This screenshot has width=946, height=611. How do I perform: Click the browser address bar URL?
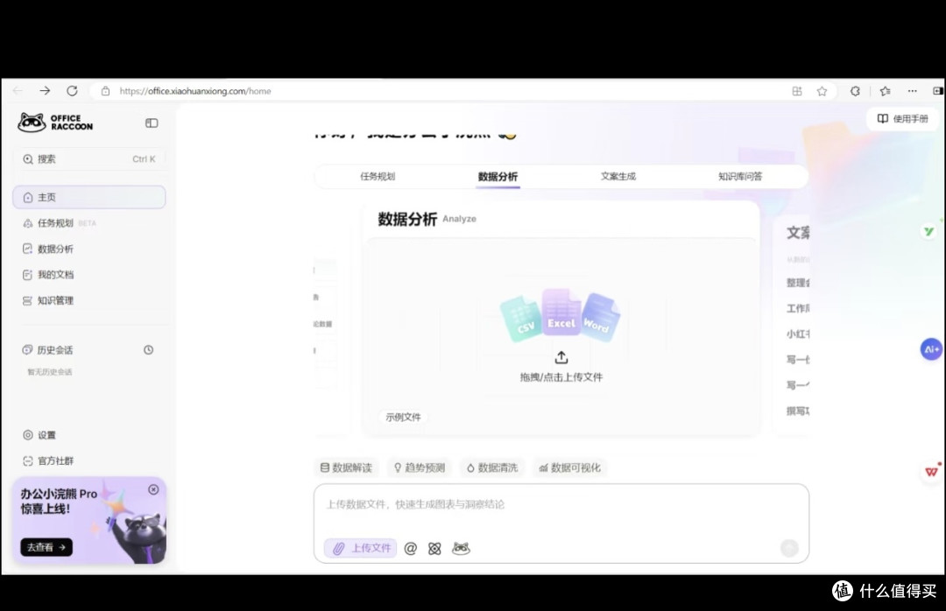pyautogui.click(x=194, y=91)
